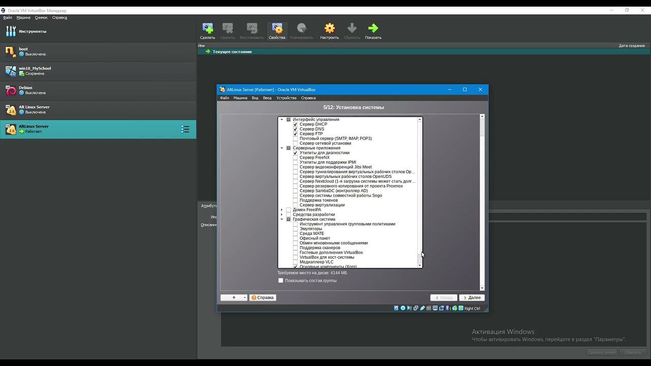
Task: Click the network adapters status icon
Action: pos(416,308)
